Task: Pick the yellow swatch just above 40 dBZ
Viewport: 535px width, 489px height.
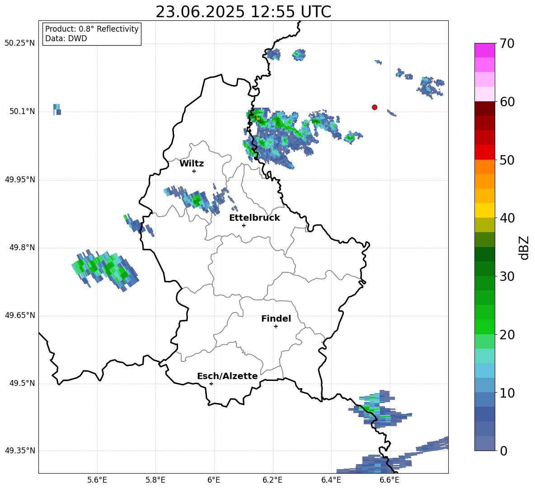Action: [x=484, y=210]
